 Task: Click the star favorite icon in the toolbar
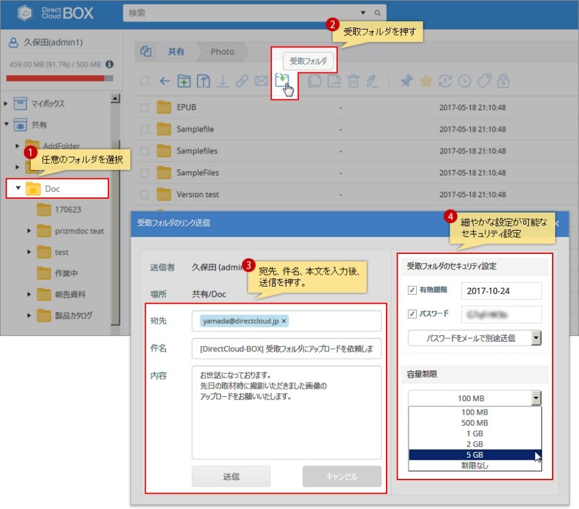click(426, 81)
